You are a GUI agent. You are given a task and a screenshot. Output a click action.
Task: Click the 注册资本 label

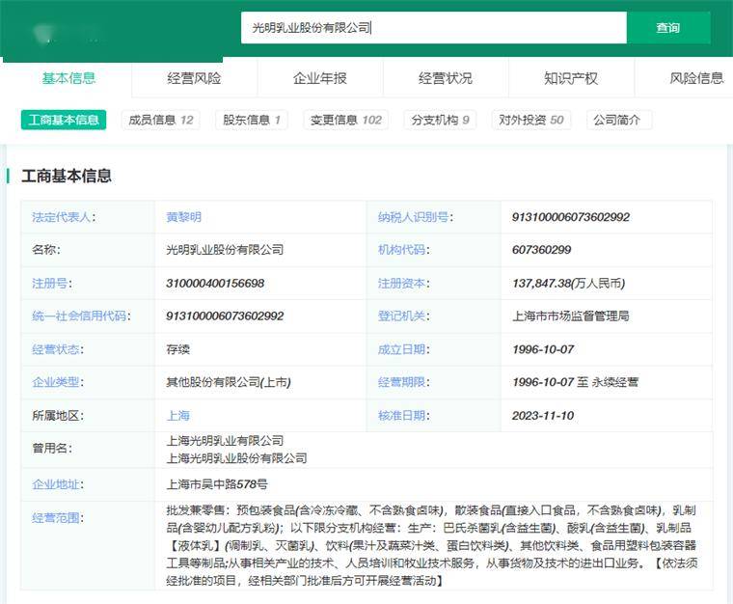404,284
